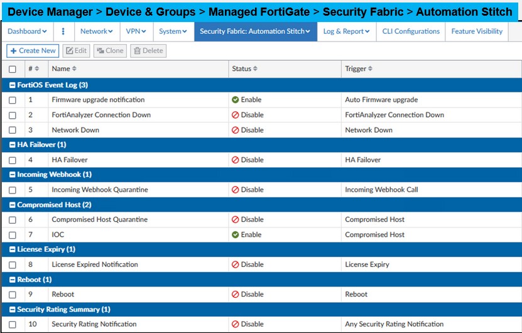
Task: Click the Disable status icon in HA Failover row
Action: 236,160
